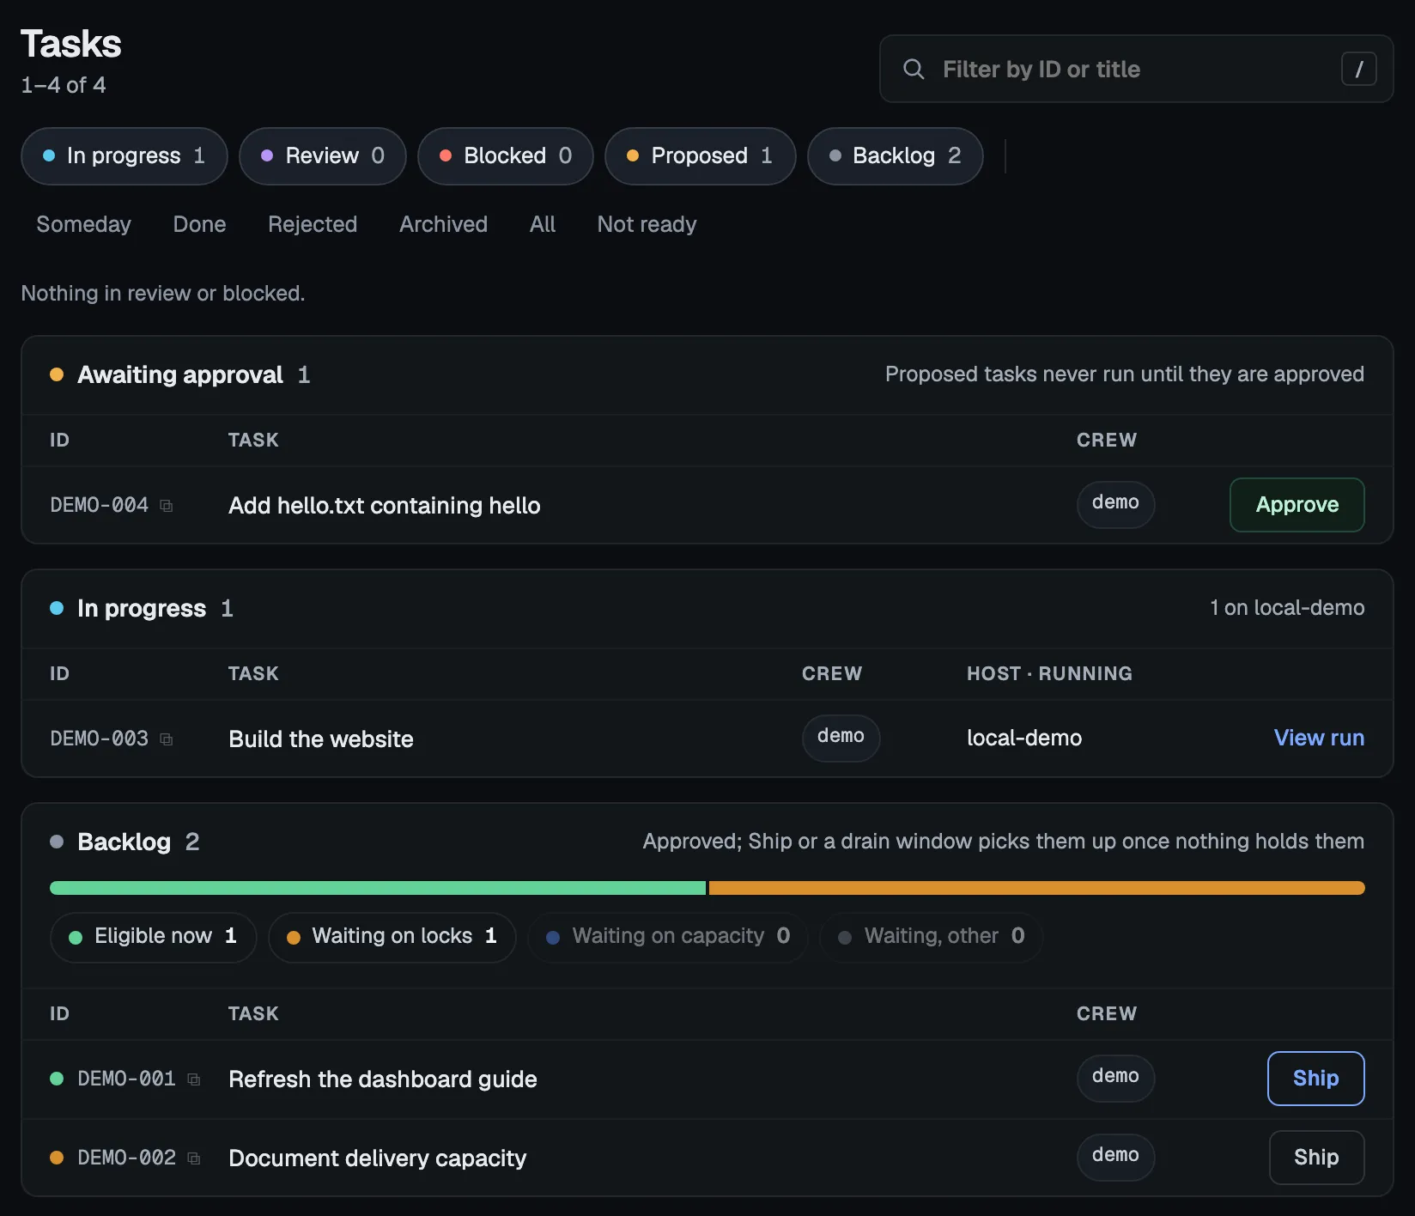Switch to the Rejected tab

point(313,224)
